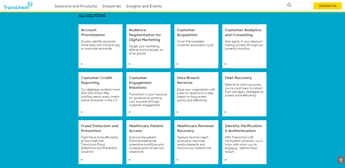Click description 'Target your marketing efforts more precisely'
The image size is (345, 168).
[146, 50]
